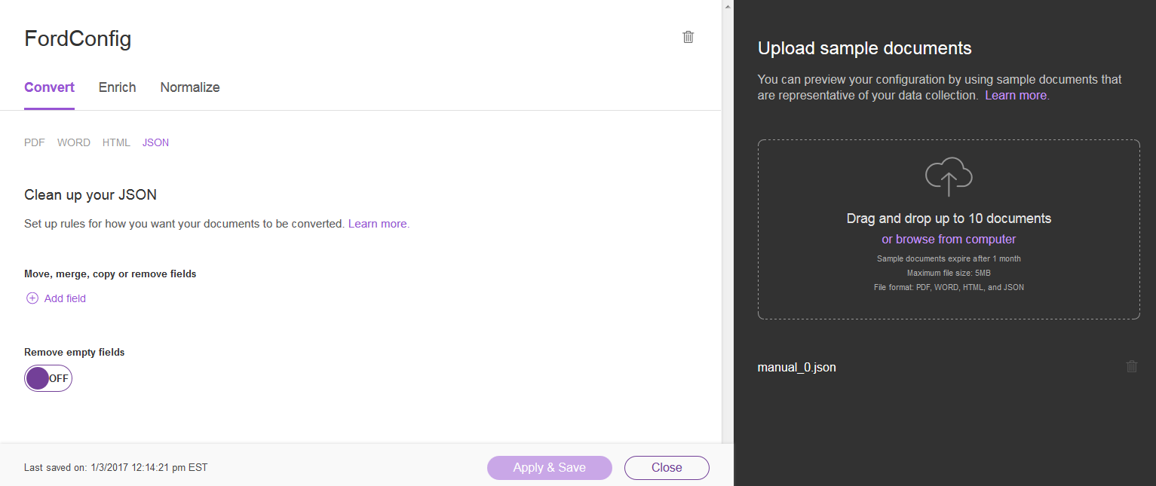The height and width of the screenshot is (486, 1156).
Task: Click the cloud upload icon
Action: click(949, 176)
